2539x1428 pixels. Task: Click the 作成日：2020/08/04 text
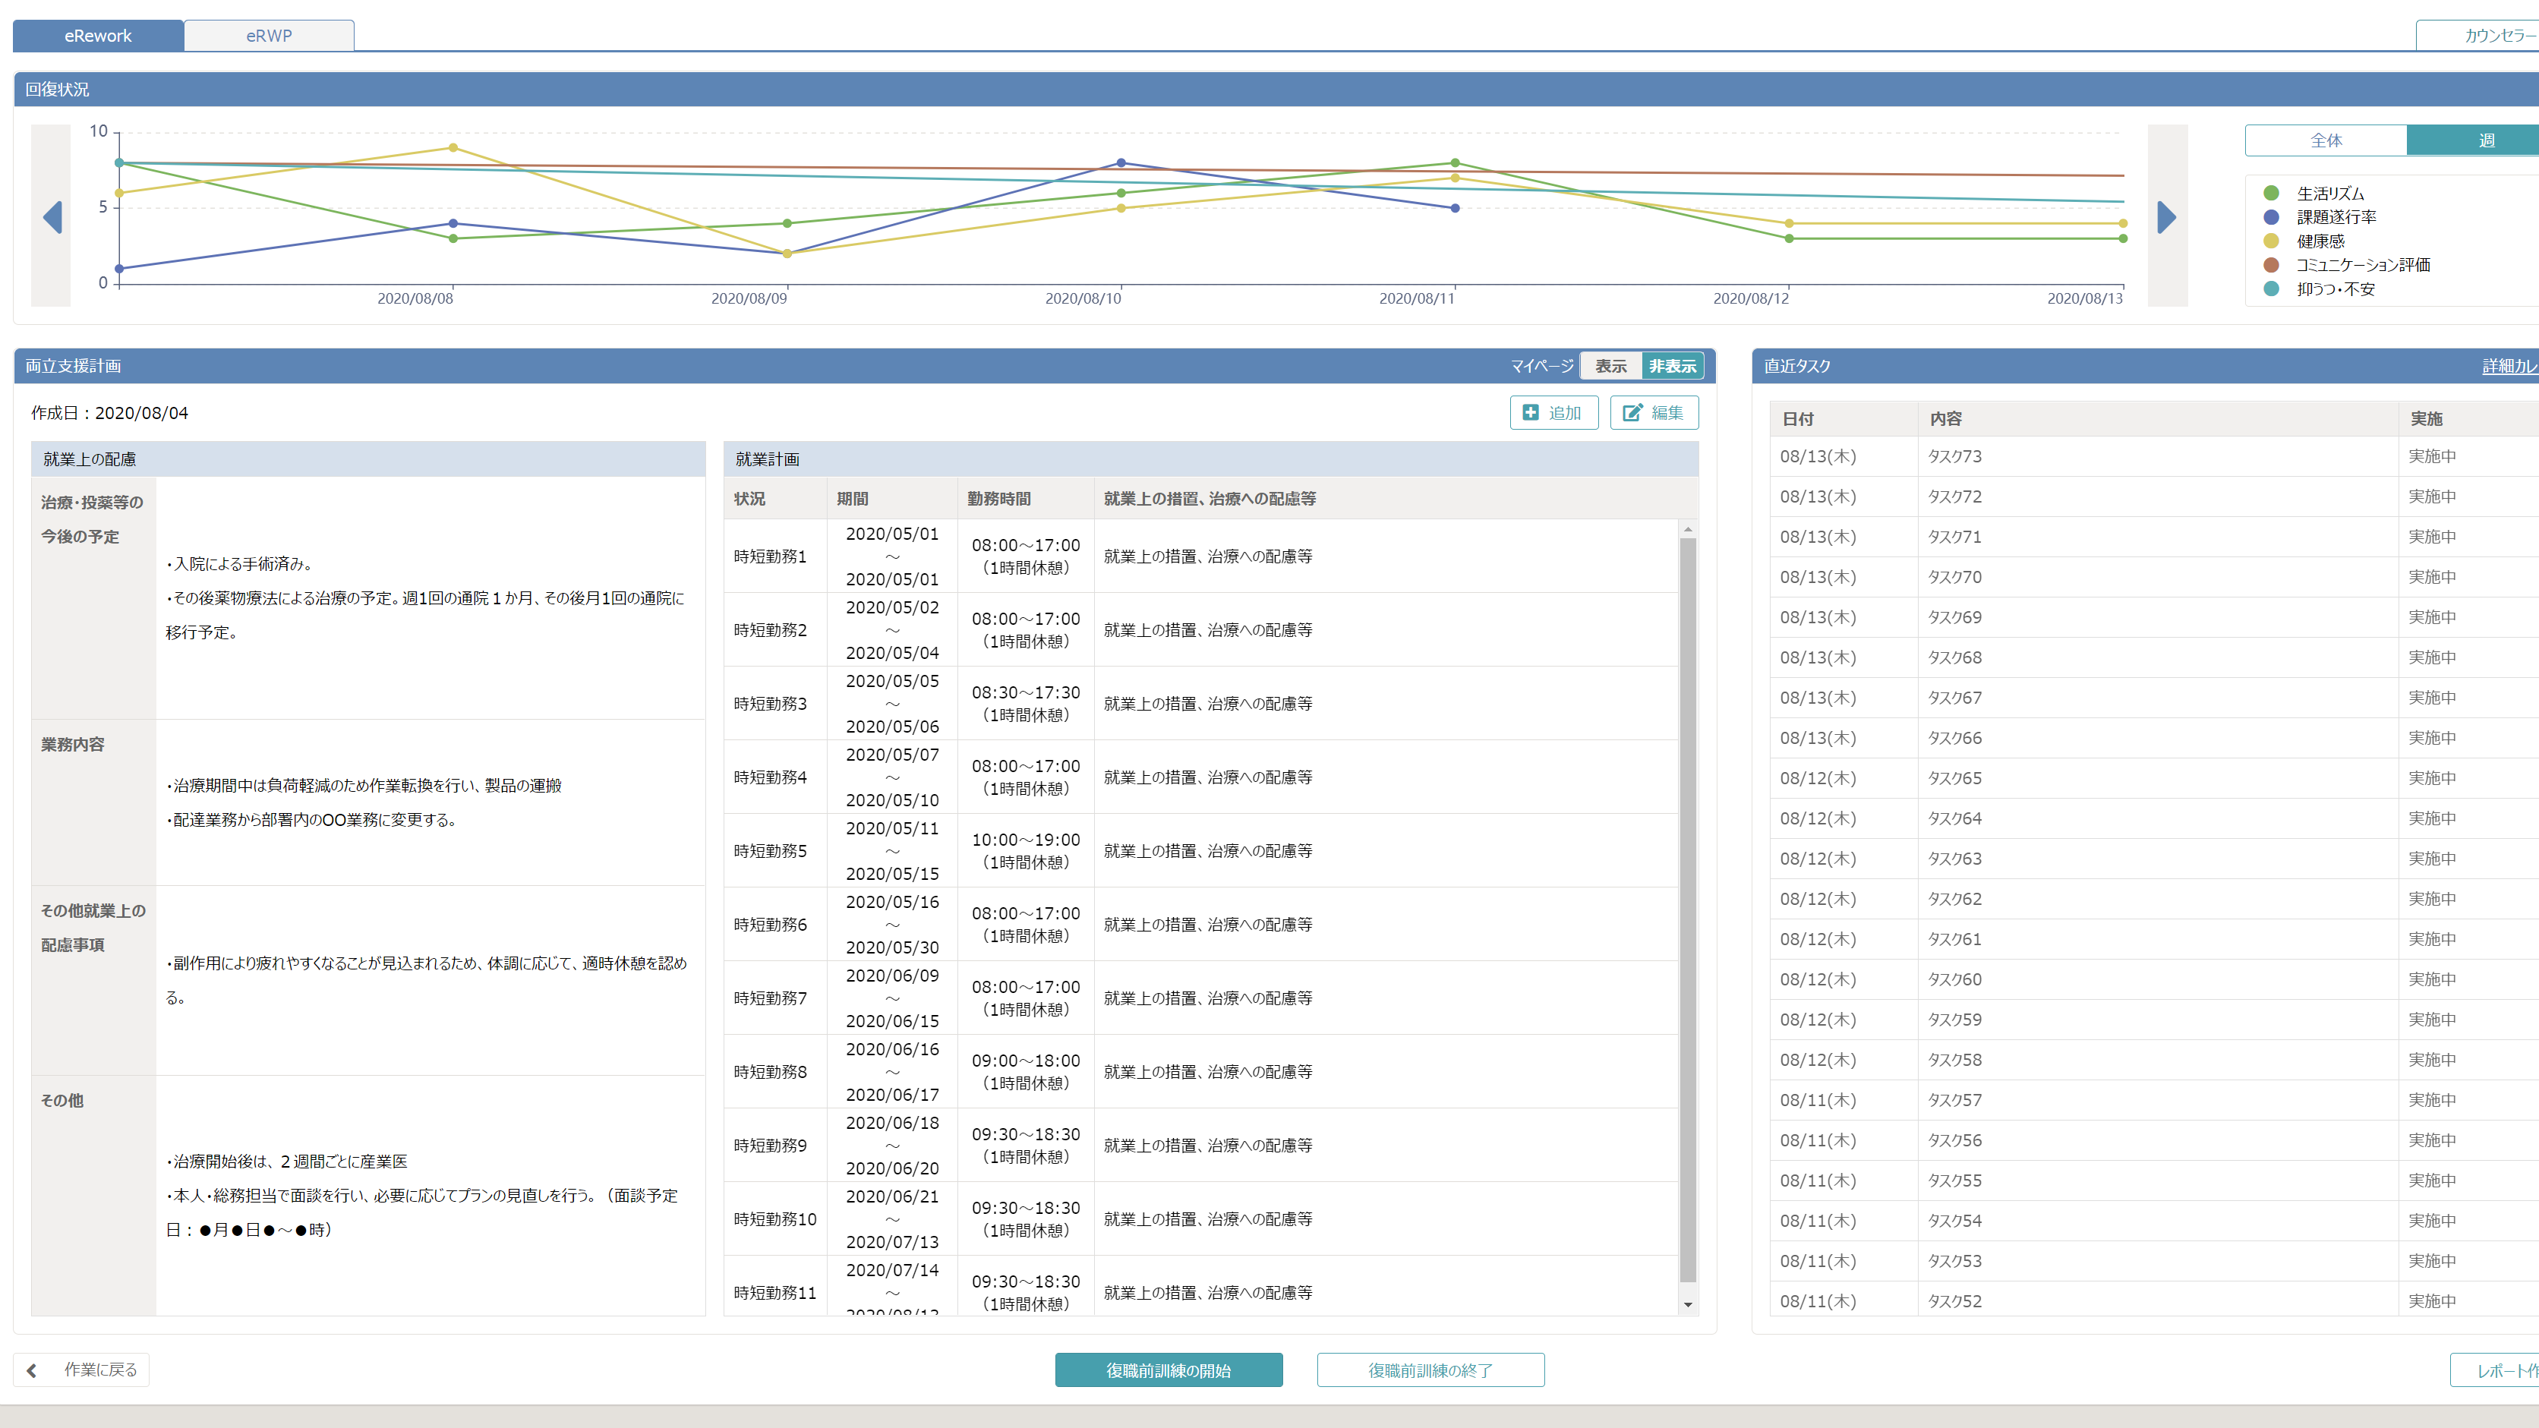pyautogui.click(x=109, y=413)
